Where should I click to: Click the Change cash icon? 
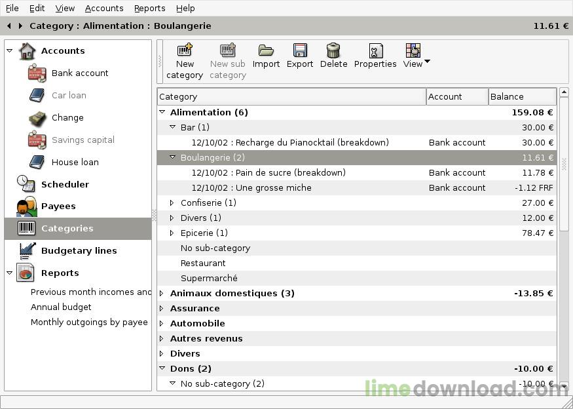click(37, 118)
